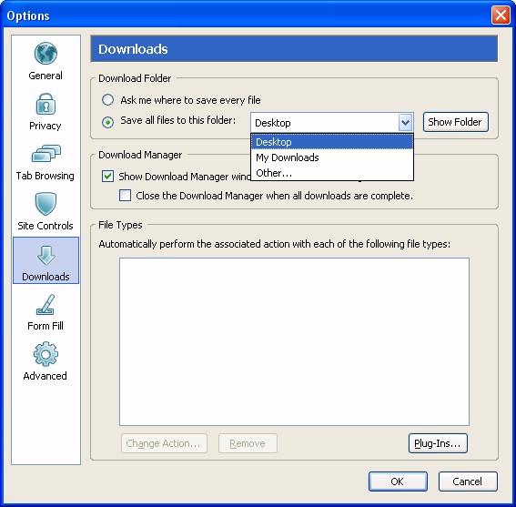Screen dimensions: 516x507
Task: Click the Show Folder button
Action: coord(455,122)
